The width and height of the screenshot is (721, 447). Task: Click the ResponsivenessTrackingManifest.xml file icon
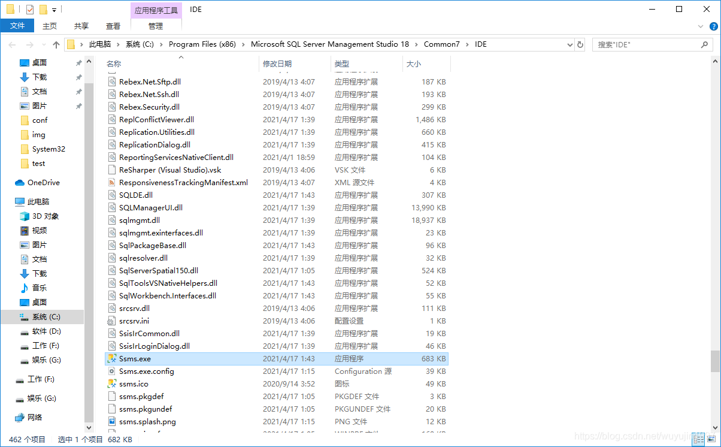111,182
